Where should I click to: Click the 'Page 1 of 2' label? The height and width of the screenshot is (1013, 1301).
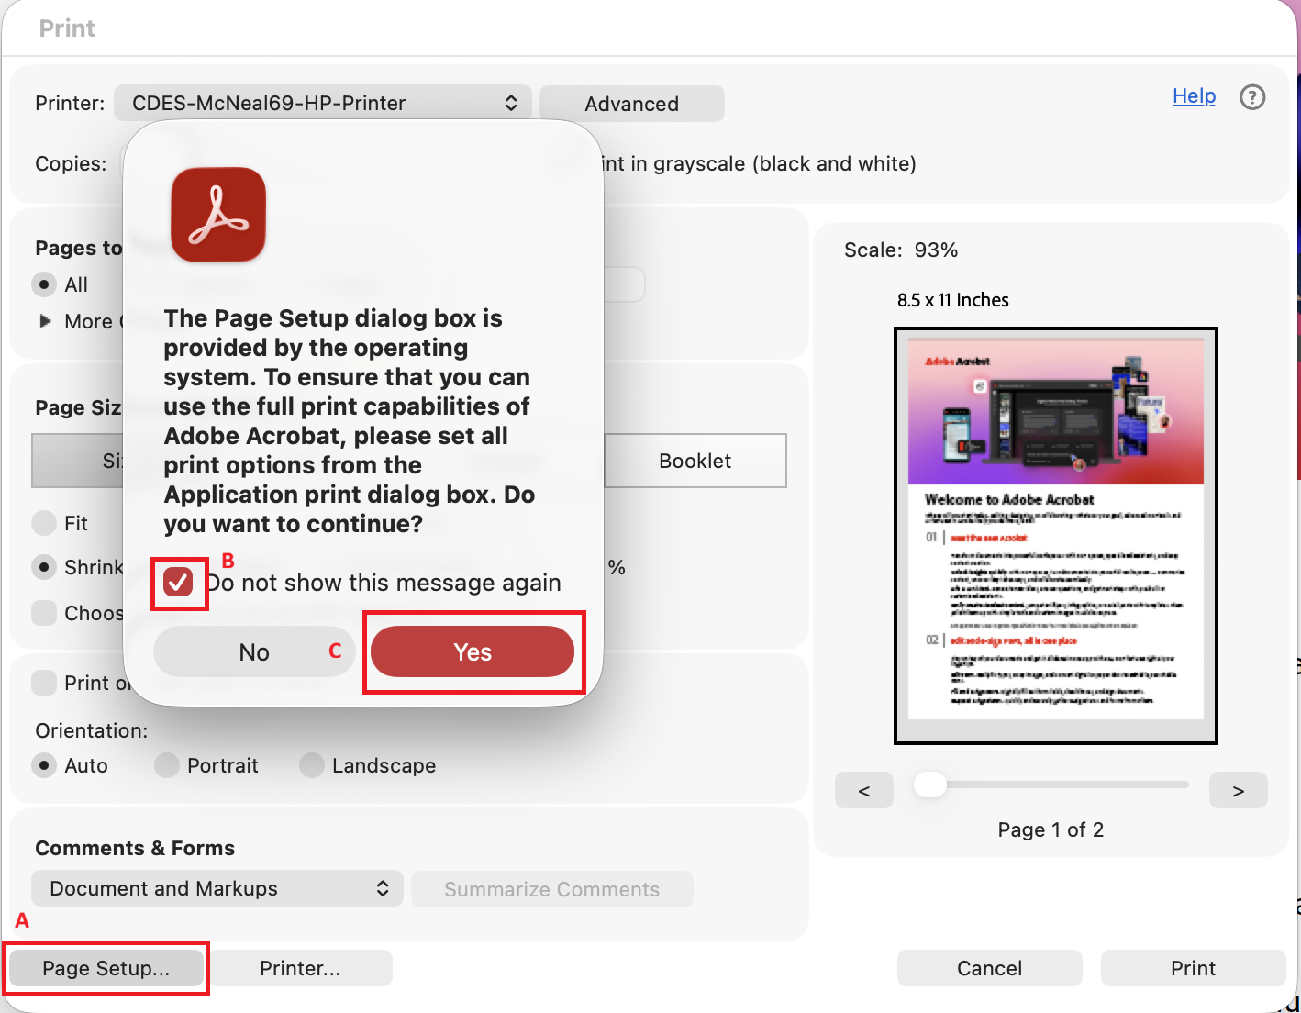(1051, 829)
